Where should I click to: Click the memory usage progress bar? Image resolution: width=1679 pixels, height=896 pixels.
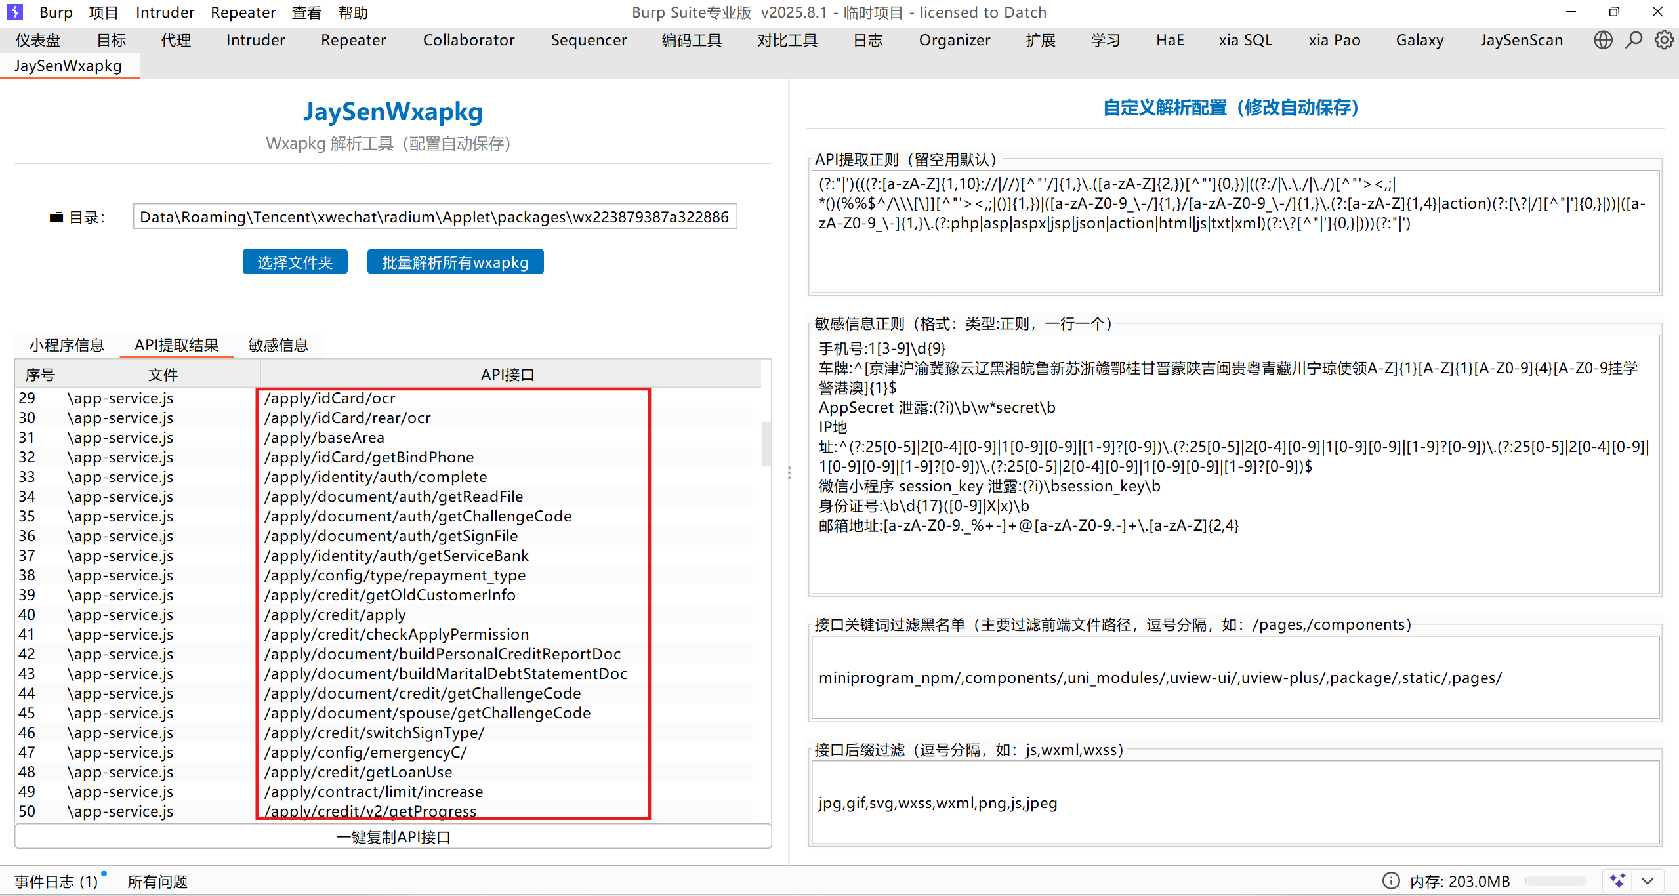1556,880
